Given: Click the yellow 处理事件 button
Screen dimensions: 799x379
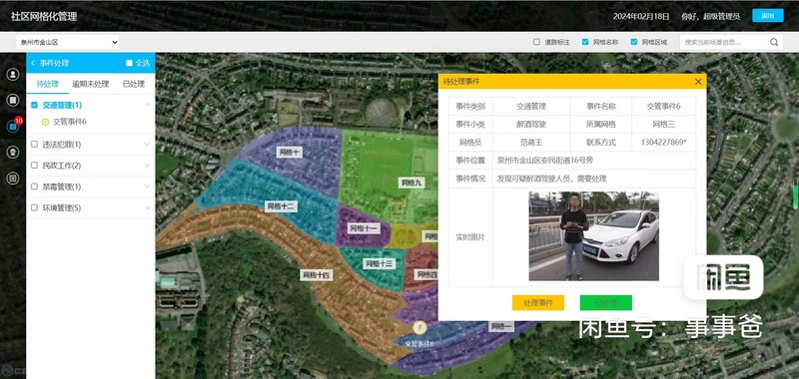Looking at the screenshot, I should coord(538,302).
